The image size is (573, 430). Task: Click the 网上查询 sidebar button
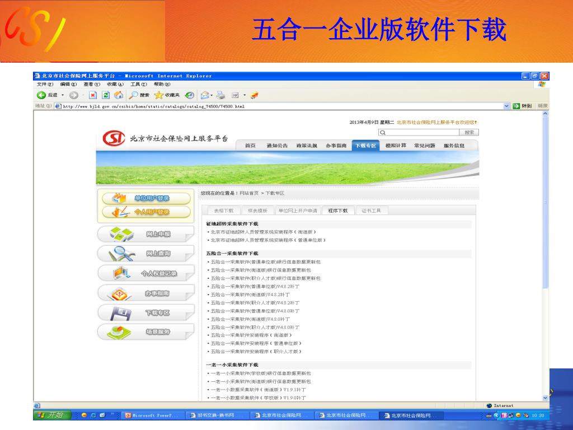[x=146, y=254]
